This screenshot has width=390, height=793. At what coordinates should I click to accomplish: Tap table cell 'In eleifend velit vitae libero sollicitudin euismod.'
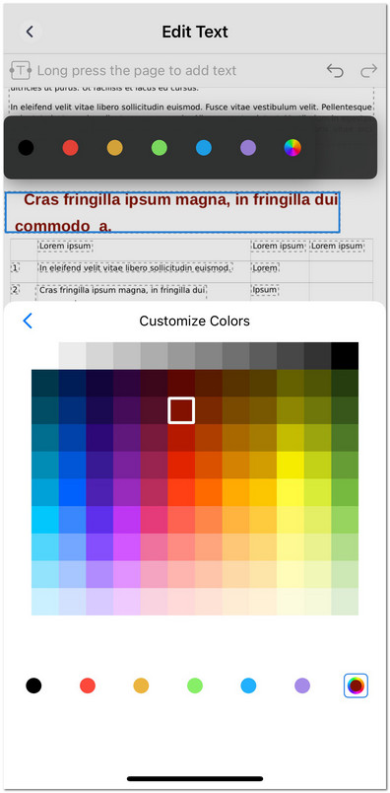135,268
